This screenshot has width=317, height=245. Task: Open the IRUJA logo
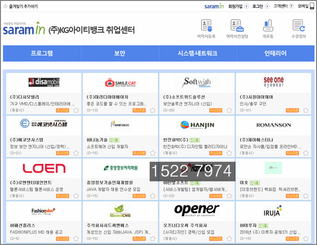coord(273,211)
